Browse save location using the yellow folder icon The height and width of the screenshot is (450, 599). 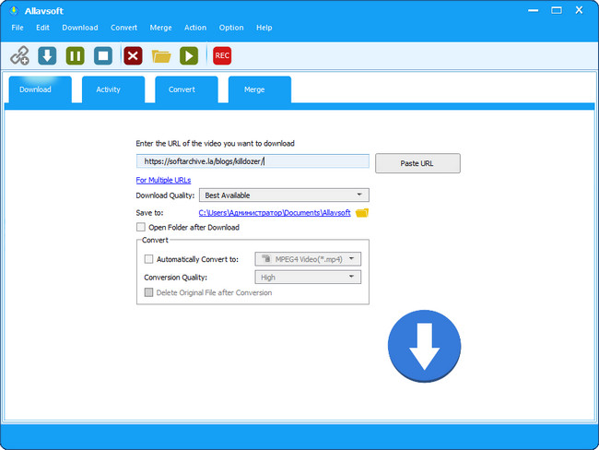[362, 213]
